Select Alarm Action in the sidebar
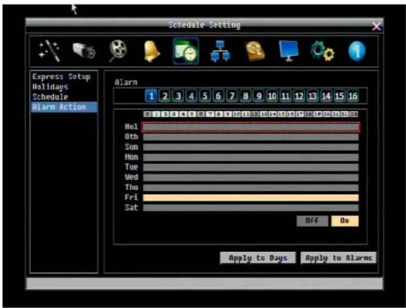The image size is (406, 308). click(x=64, y=107)
